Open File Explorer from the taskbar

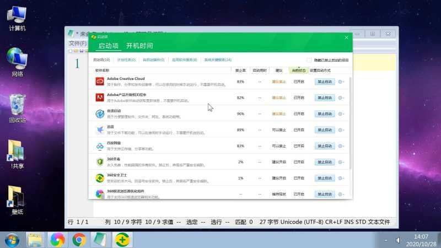(35, 240)
